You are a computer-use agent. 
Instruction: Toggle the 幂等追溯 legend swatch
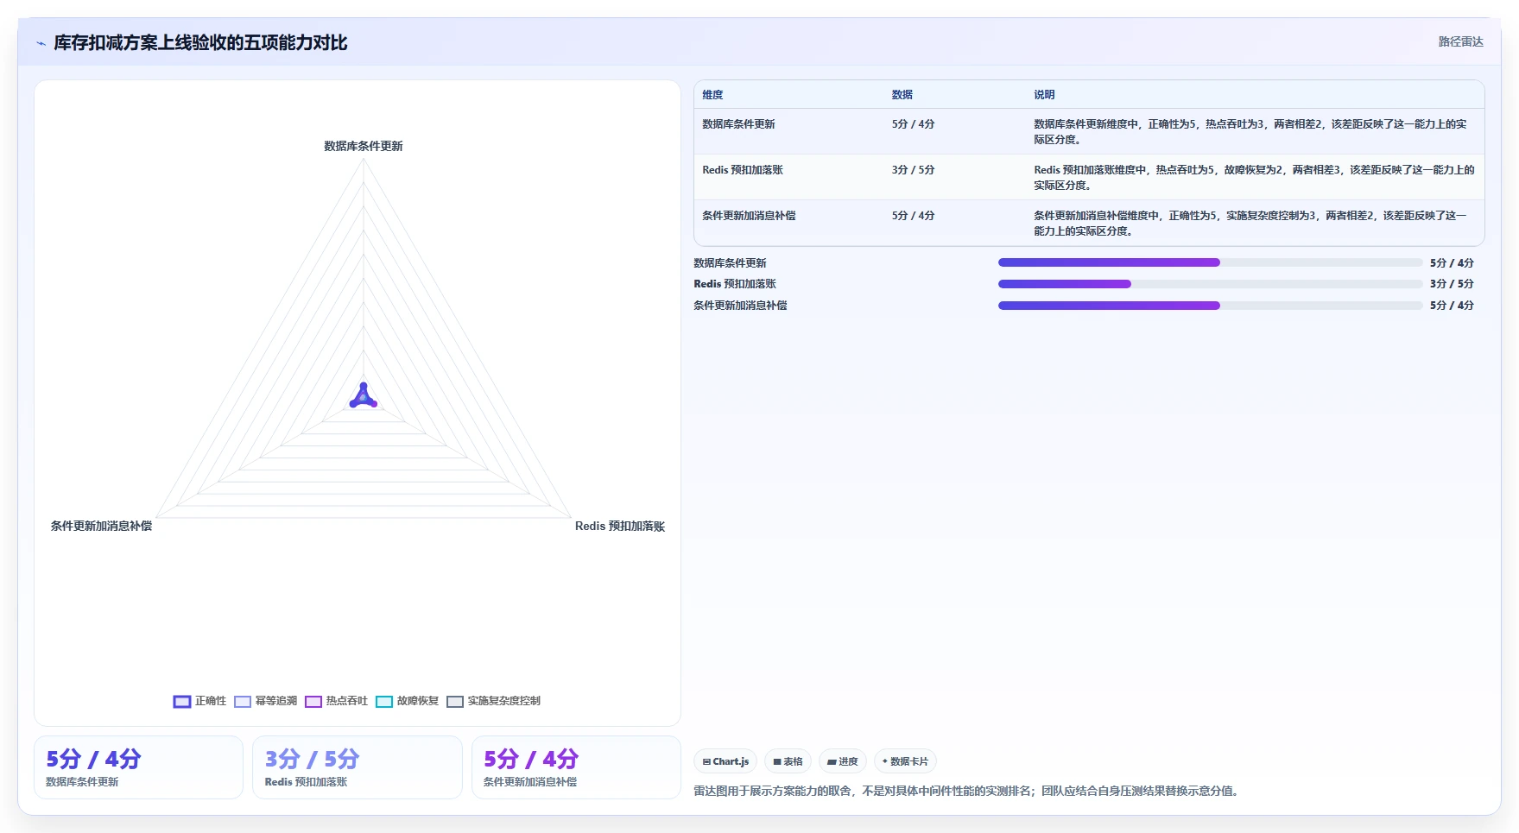243,702
